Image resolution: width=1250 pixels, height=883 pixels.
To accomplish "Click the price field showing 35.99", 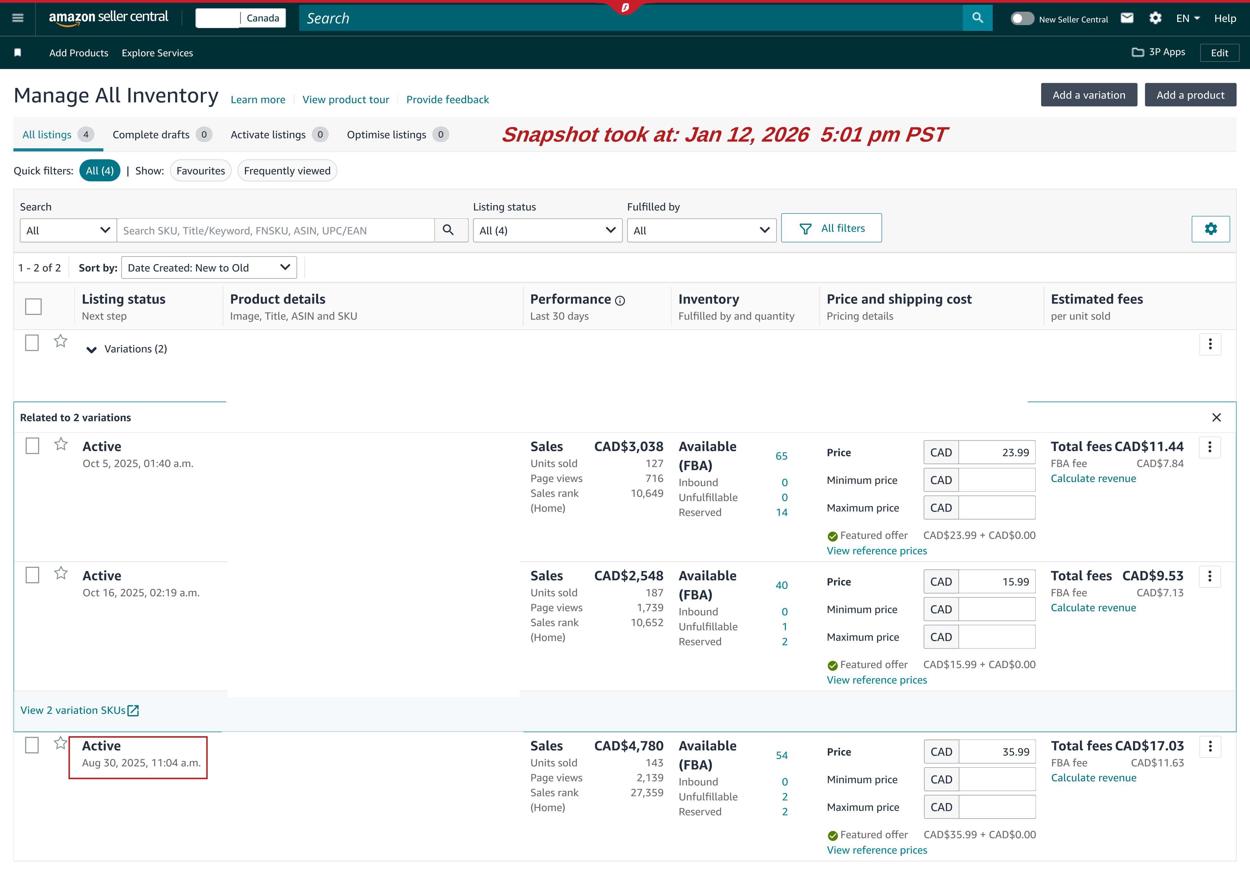I will 998,751.
